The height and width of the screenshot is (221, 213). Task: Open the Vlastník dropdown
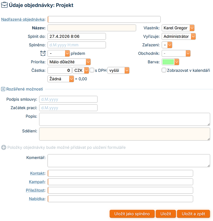tap(178, 28)
